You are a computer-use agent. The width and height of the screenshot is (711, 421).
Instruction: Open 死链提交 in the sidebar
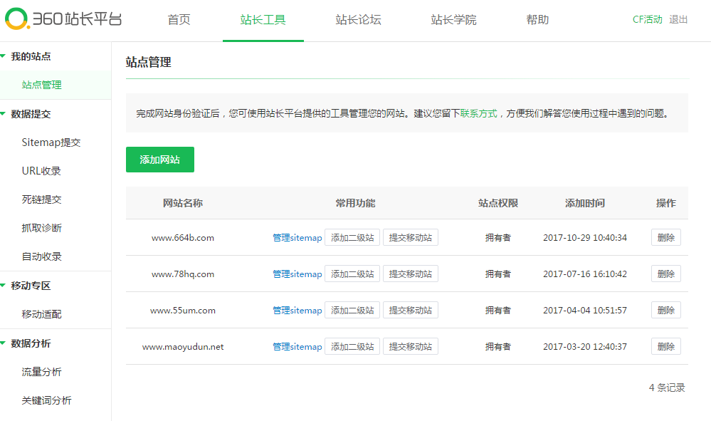coord(41,199)
